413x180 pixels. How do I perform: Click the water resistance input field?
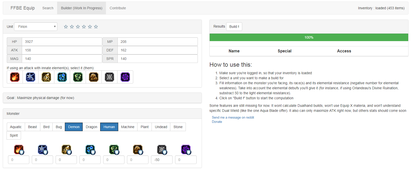click(x=90, y=160)
